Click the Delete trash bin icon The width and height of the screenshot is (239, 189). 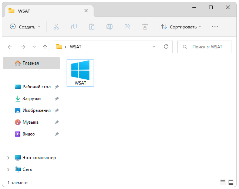[145, 27]
